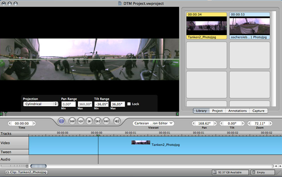
Task: Click the window resize grip icon
Action: pyautogui.click(x=279, y=173)
